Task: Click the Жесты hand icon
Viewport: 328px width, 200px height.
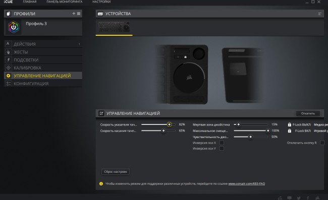Action: pos(8,52)
